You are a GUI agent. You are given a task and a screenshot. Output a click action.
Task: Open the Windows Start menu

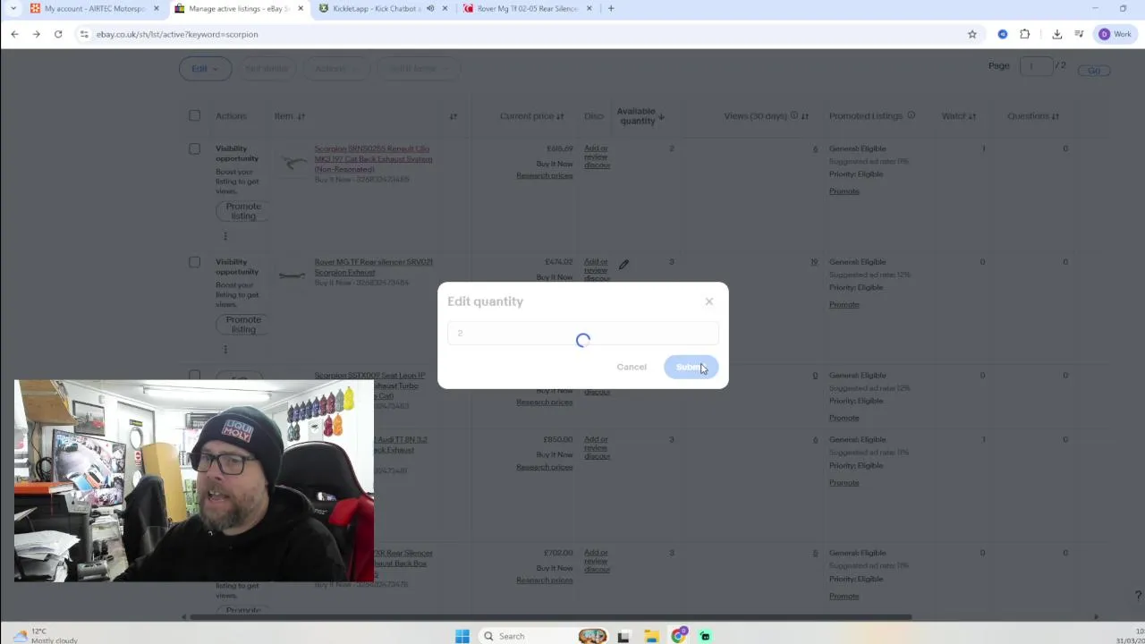click(x=462, y=636)
